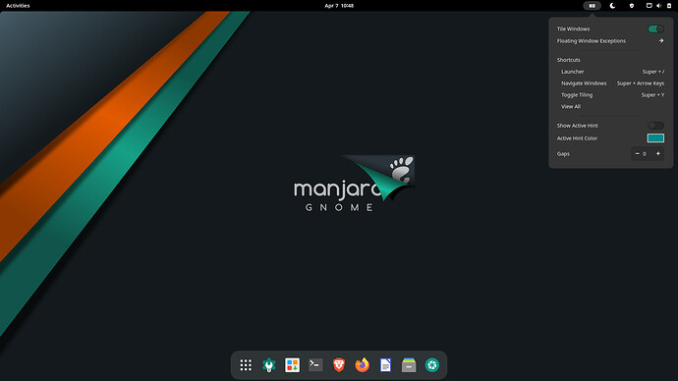This screenshot has height=381, width=678.
Task: Open the Brave browser from the dock
Action: click(339, 365)
